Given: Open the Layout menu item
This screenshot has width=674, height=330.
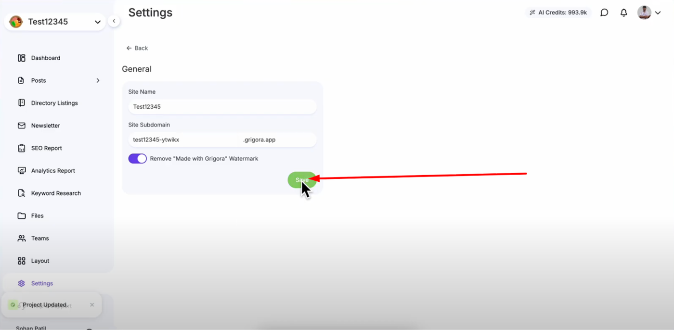Looking at the screenshot, I should [40, 261].
